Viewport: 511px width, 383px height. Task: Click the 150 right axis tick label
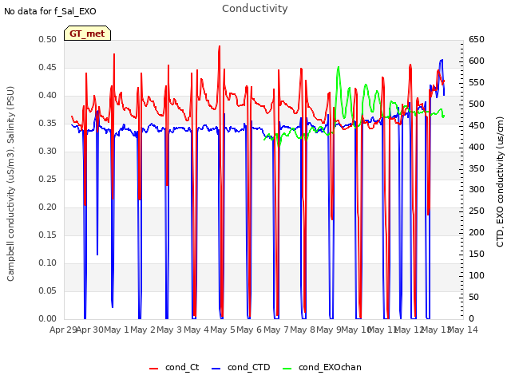pos(477,254)
